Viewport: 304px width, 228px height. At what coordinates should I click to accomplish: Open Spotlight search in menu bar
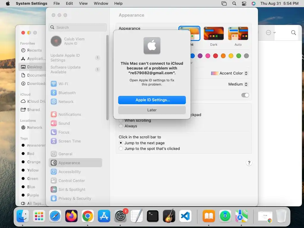(234, 4)
